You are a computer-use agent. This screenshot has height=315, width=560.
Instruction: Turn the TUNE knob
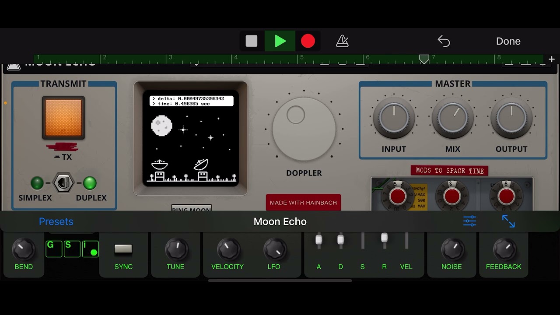[176, 250]
